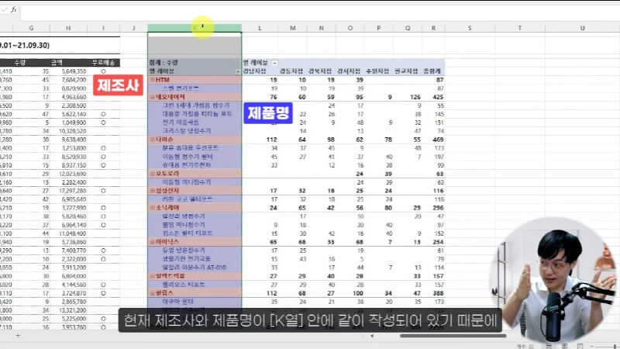Select the 판교지점 column label cell
This screenshot has height=349, width=620.
point(406,71)
